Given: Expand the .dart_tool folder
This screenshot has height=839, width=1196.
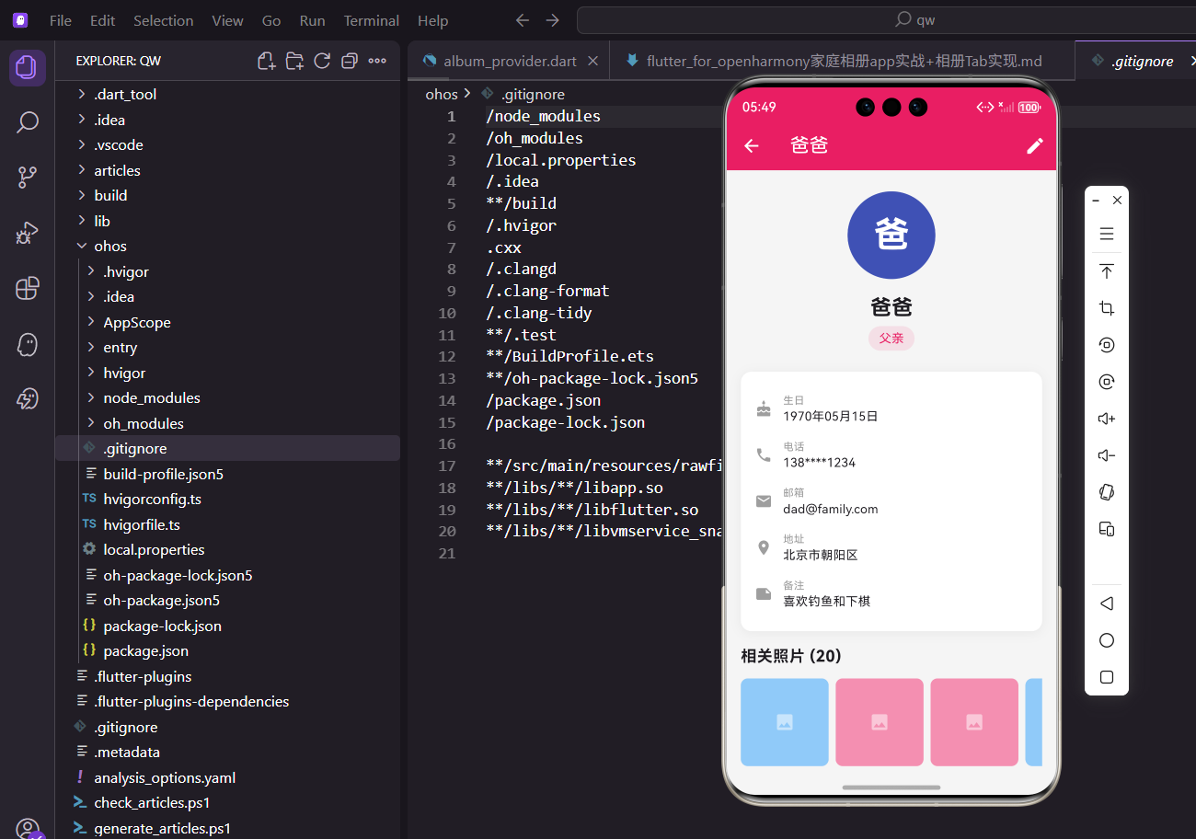Looking at the screenshot, I should [227, 95].
